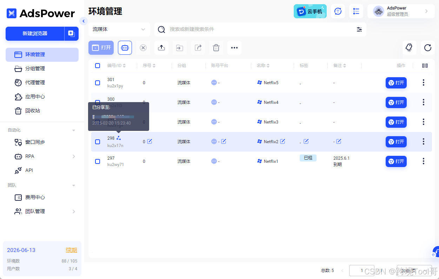Click the 已租 tag on Netflix1
Image resolution: width=439 pixels, height=279 pixels.
pos(308,158)
